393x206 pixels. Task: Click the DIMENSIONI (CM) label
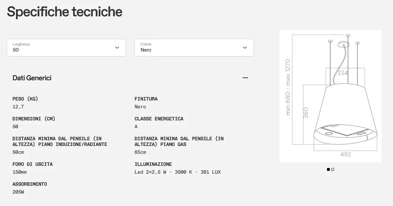tap(34, 119)
